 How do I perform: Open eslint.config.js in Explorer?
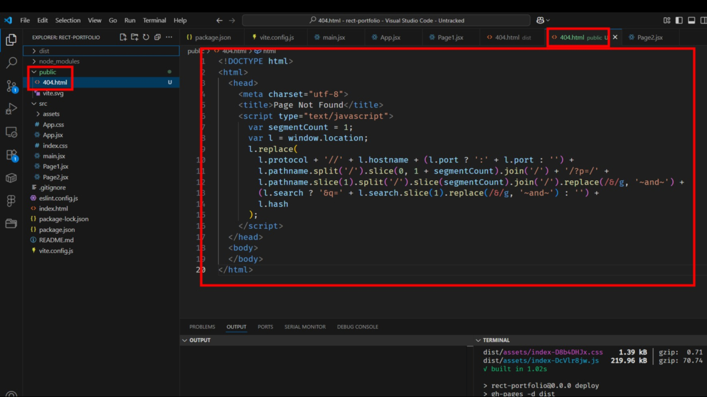click(101, 198)
